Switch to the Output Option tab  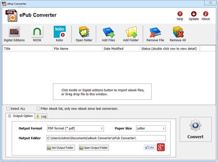coord(20,116)
